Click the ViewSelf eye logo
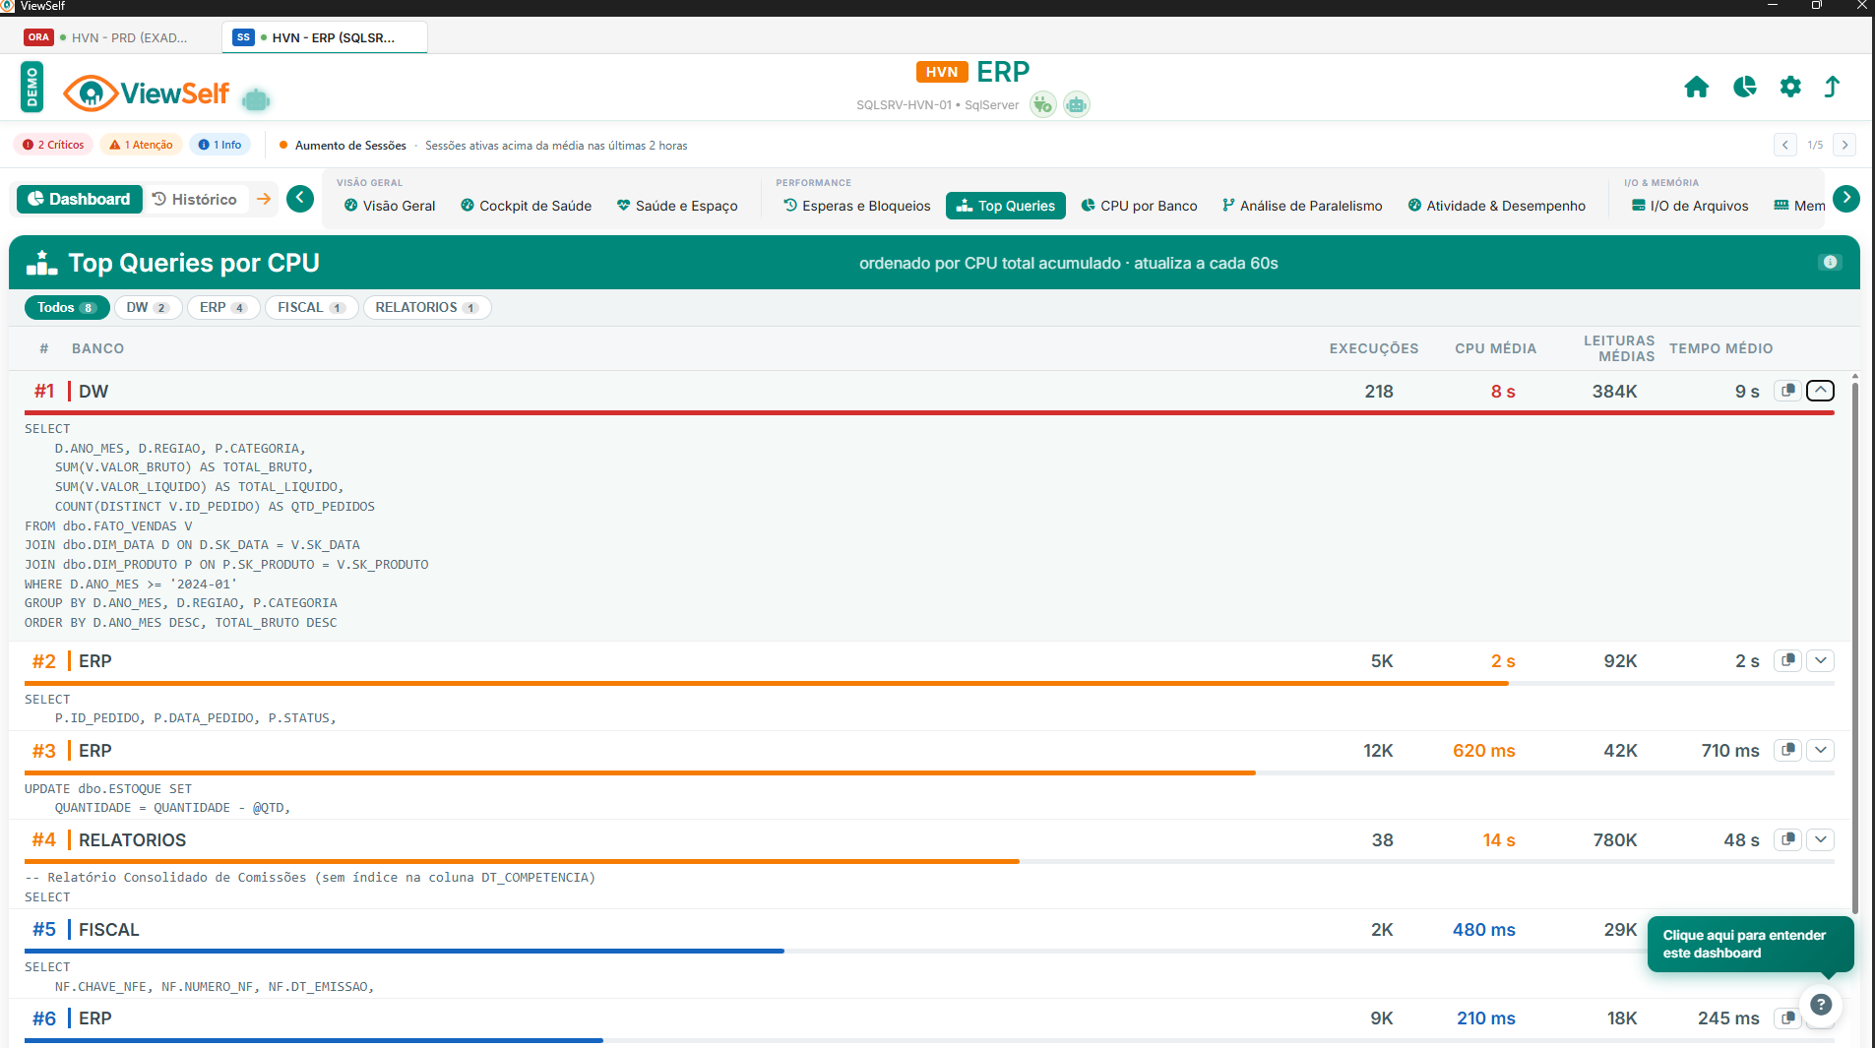Screen dimensions: 1875x1048 pos(91,93)
